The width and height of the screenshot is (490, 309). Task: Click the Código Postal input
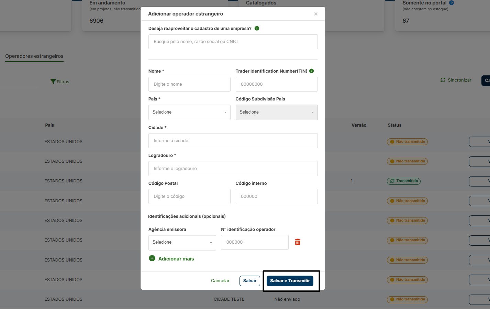coord(189,196)
